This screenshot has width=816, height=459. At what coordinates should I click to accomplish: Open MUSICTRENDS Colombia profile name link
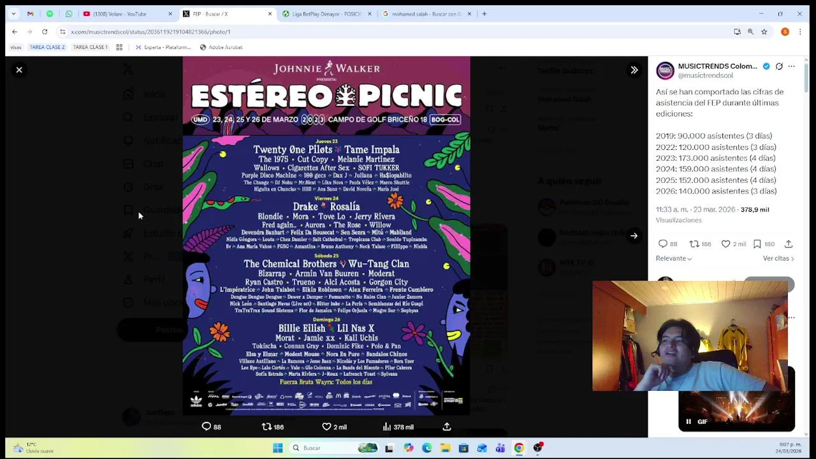717,66
